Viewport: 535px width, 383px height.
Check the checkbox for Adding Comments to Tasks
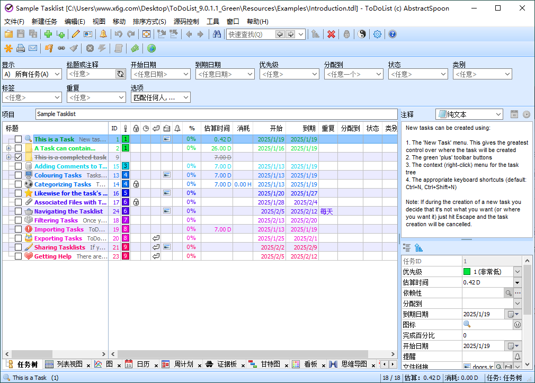point(19,166)
